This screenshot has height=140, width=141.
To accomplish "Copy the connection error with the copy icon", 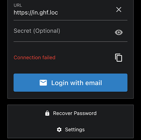I will [x=119, y=58].
